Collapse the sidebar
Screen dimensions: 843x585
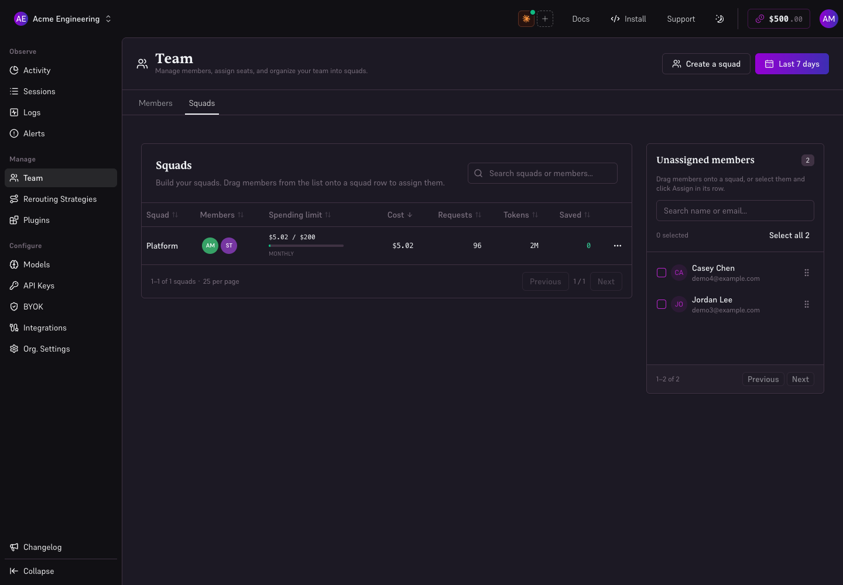point(61,571)
